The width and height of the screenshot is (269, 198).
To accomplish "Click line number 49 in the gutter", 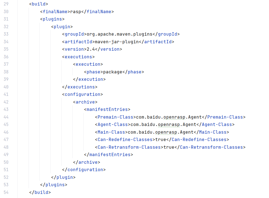I will pos(6,155).
